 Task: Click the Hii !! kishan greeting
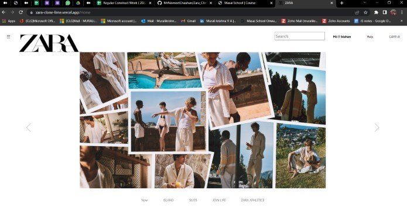coord(342,37)
